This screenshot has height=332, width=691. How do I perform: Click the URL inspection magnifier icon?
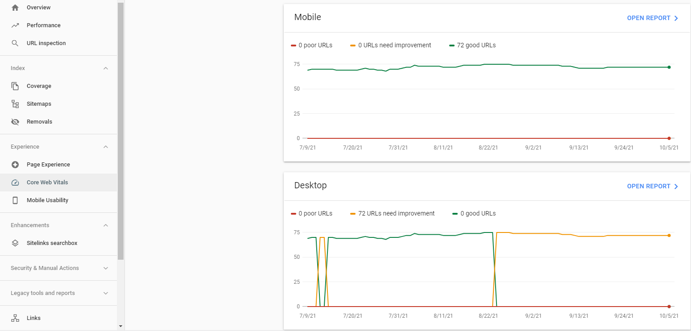15,43
